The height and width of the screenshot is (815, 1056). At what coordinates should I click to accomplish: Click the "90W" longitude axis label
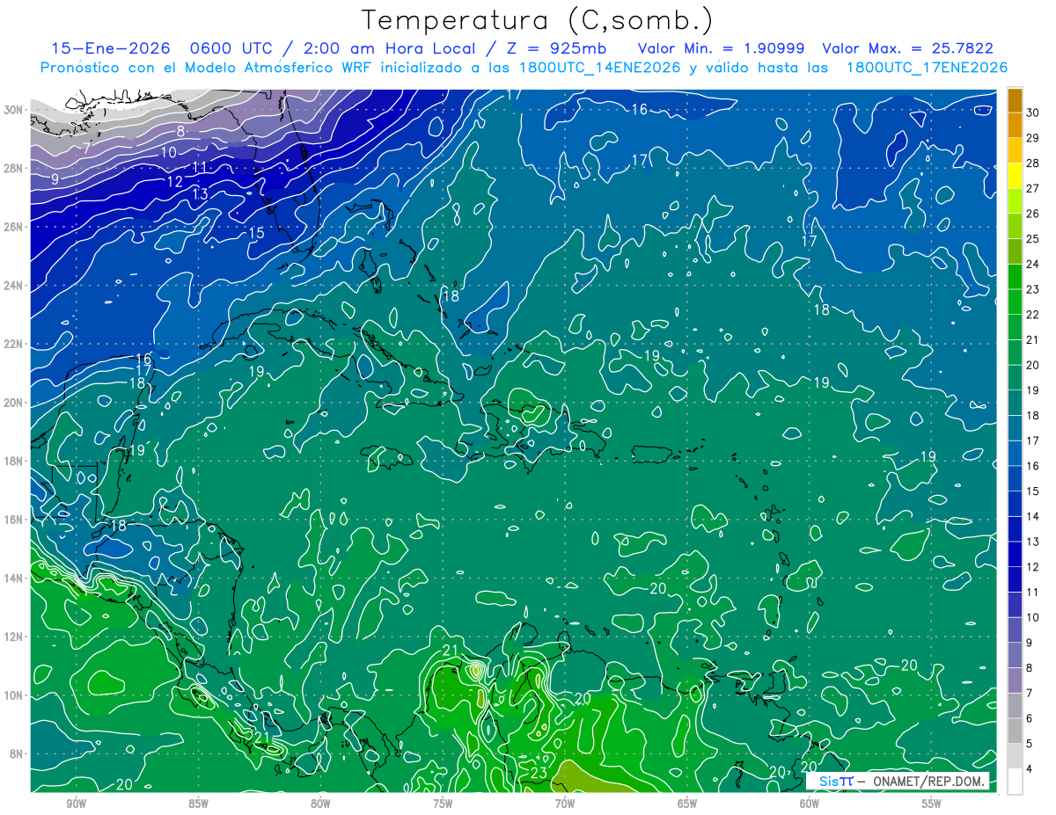pyautogui.click(x=76, y=804)
